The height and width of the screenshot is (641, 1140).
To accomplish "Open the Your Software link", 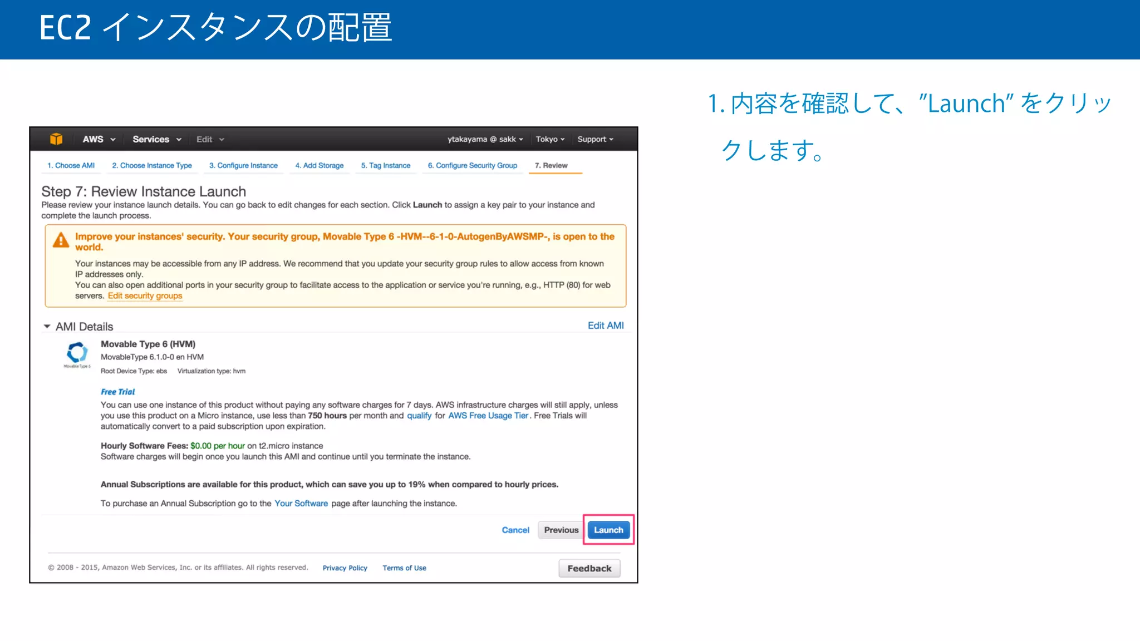I will (301, 504).
